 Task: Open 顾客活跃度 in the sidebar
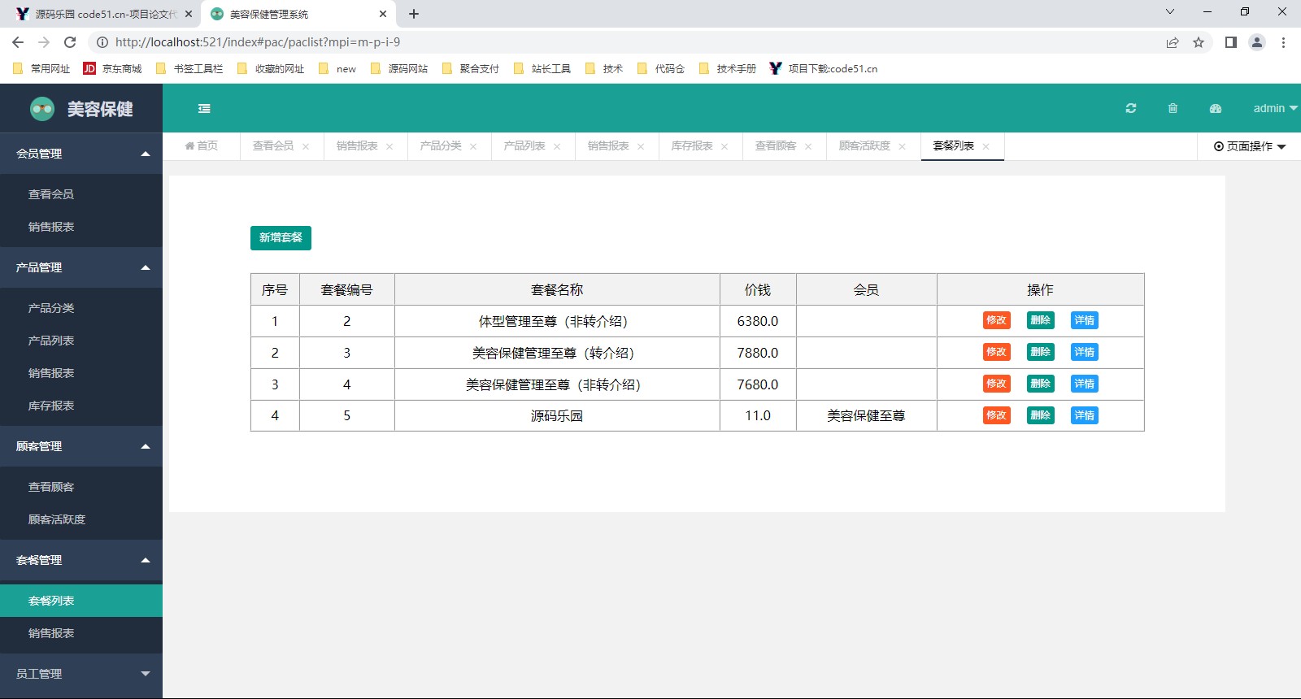81,519
